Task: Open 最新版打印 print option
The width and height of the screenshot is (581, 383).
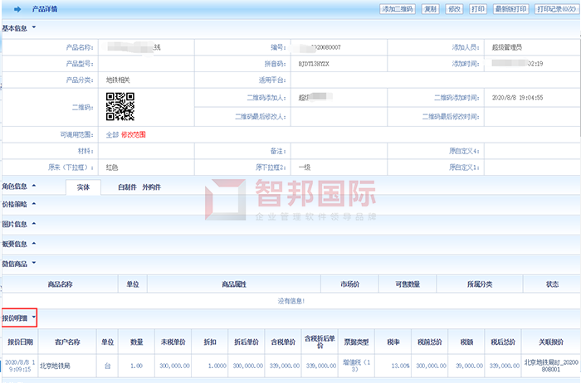Action: click(x=511, y=9)
